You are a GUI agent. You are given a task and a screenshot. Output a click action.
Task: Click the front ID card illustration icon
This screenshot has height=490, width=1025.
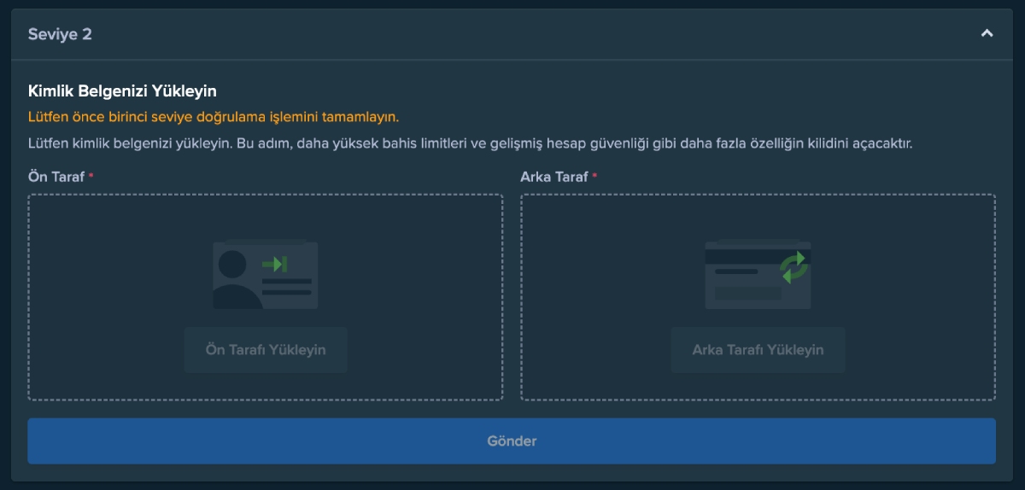coord(266,275)
